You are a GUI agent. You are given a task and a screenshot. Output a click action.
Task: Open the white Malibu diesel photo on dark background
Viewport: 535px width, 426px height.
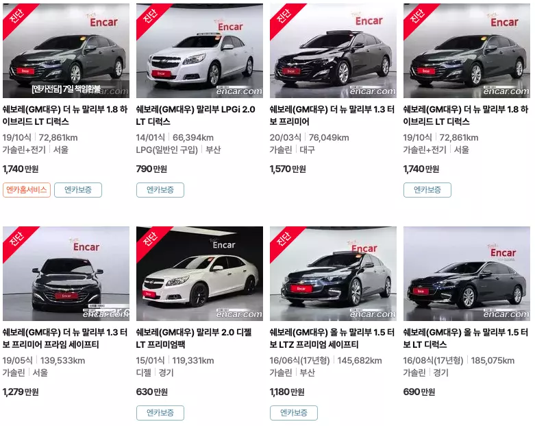coord(199,274)
